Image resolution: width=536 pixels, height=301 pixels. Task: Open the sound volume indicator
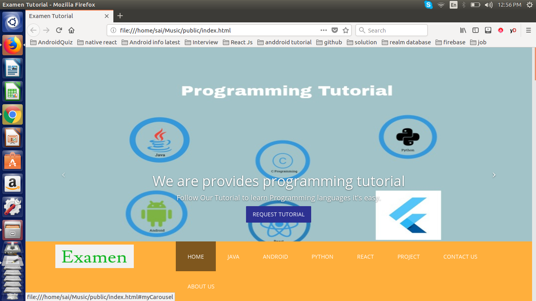coord(488,5)
